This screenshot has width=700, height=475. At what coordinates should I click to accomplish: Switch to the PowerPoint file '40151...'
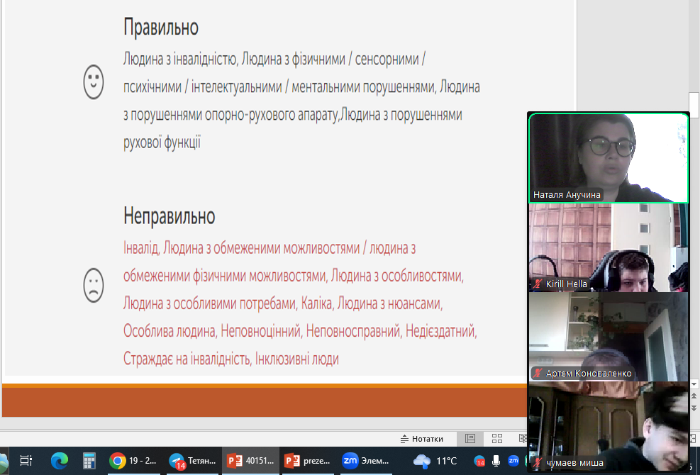[251, 461]
